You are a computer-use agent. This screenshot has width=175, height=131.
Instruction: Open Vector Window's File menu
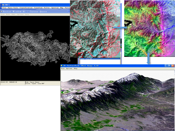point(3,14)
